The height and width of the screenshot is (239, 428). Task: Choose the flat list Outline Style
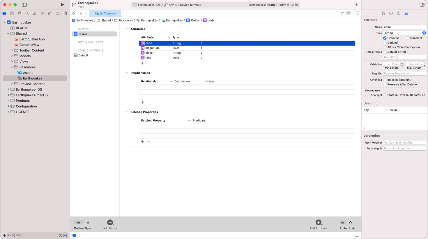[x=78, y=222]
